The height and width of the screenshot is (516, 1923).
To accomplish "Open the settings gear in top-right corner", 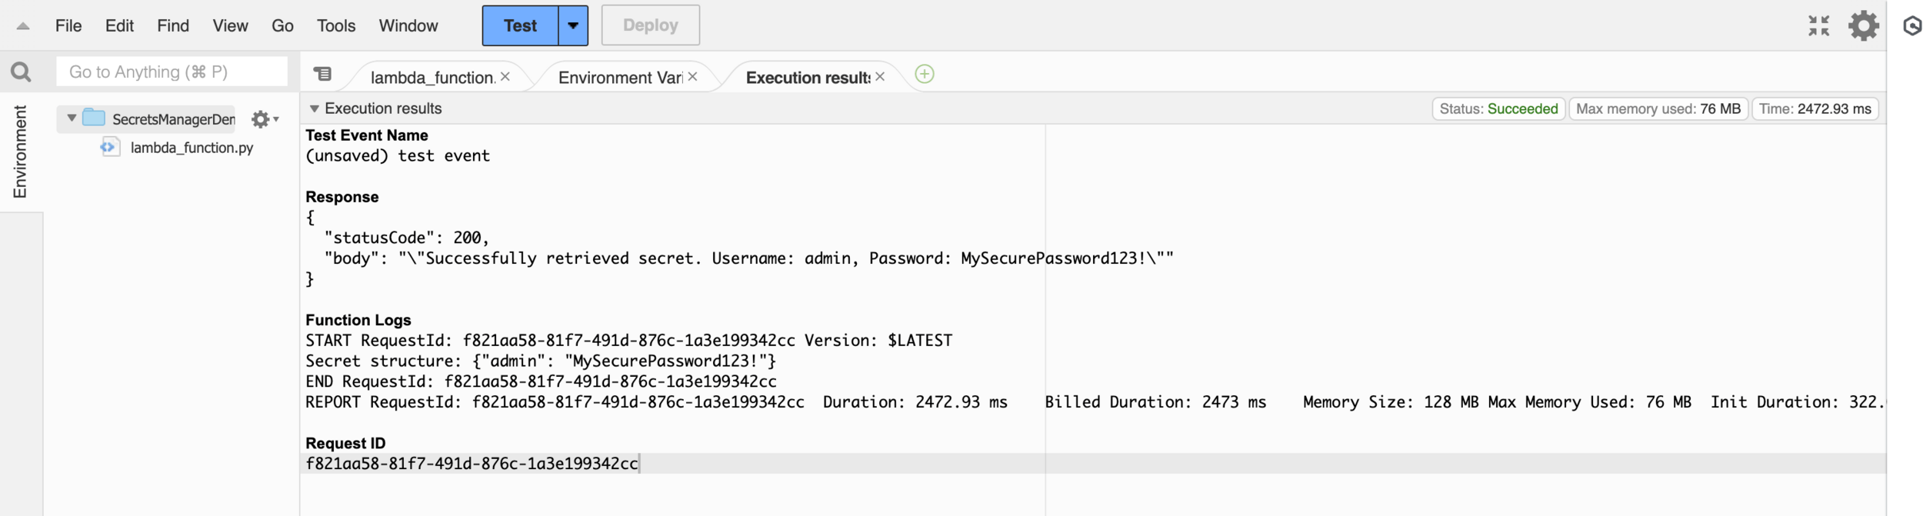I will 1863,25.
